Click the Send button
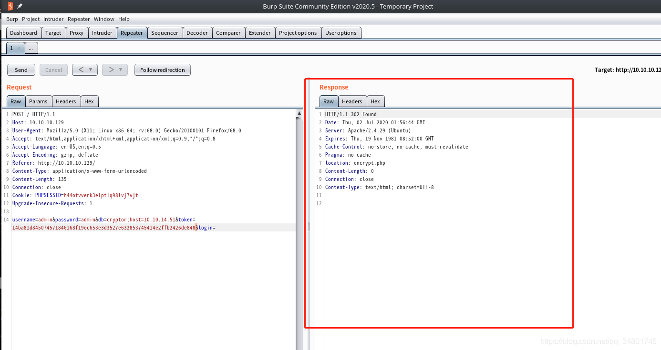This screenshot has width=661, height=350. [x=21, y=70]
